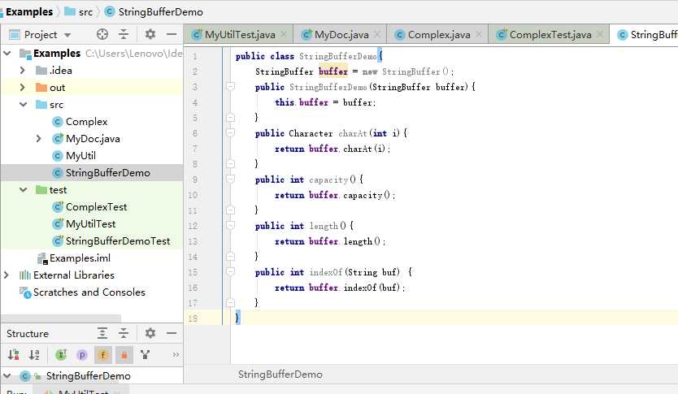The image size is (678, 394).
Task: Expand the out folder
Action: (23, 87)
